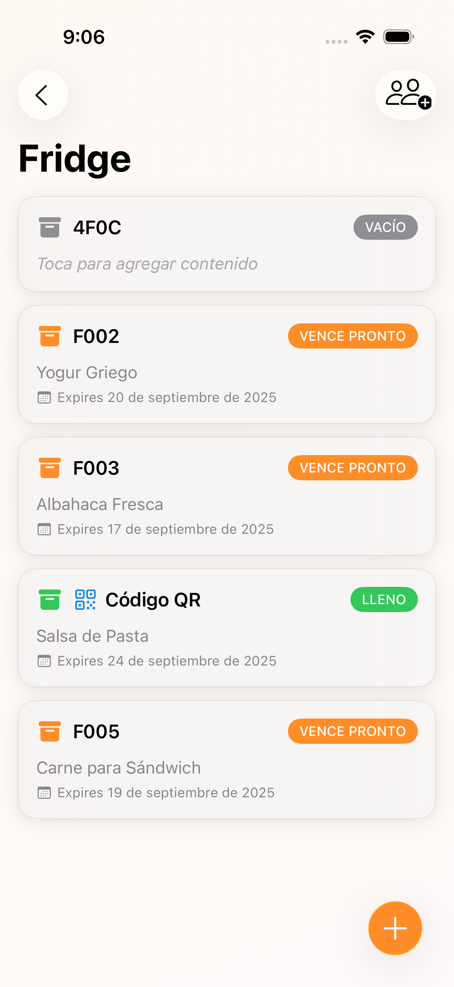The width and height of the screenshot is (454, 987).
Task: Tap the VENCE PRONTO badge on F005
Action: pyautogui.click(x=352, y=731)
